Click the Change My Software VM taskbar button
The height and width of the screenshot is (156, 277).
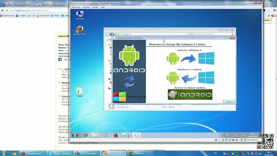point(136,135)
